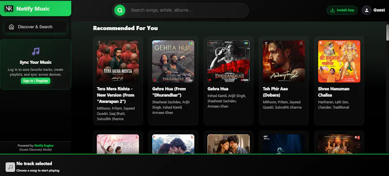Click the 'Sync Your Music' heading
Image resolution: width=389 pixels, height=176 pixels.
(35, 62)
